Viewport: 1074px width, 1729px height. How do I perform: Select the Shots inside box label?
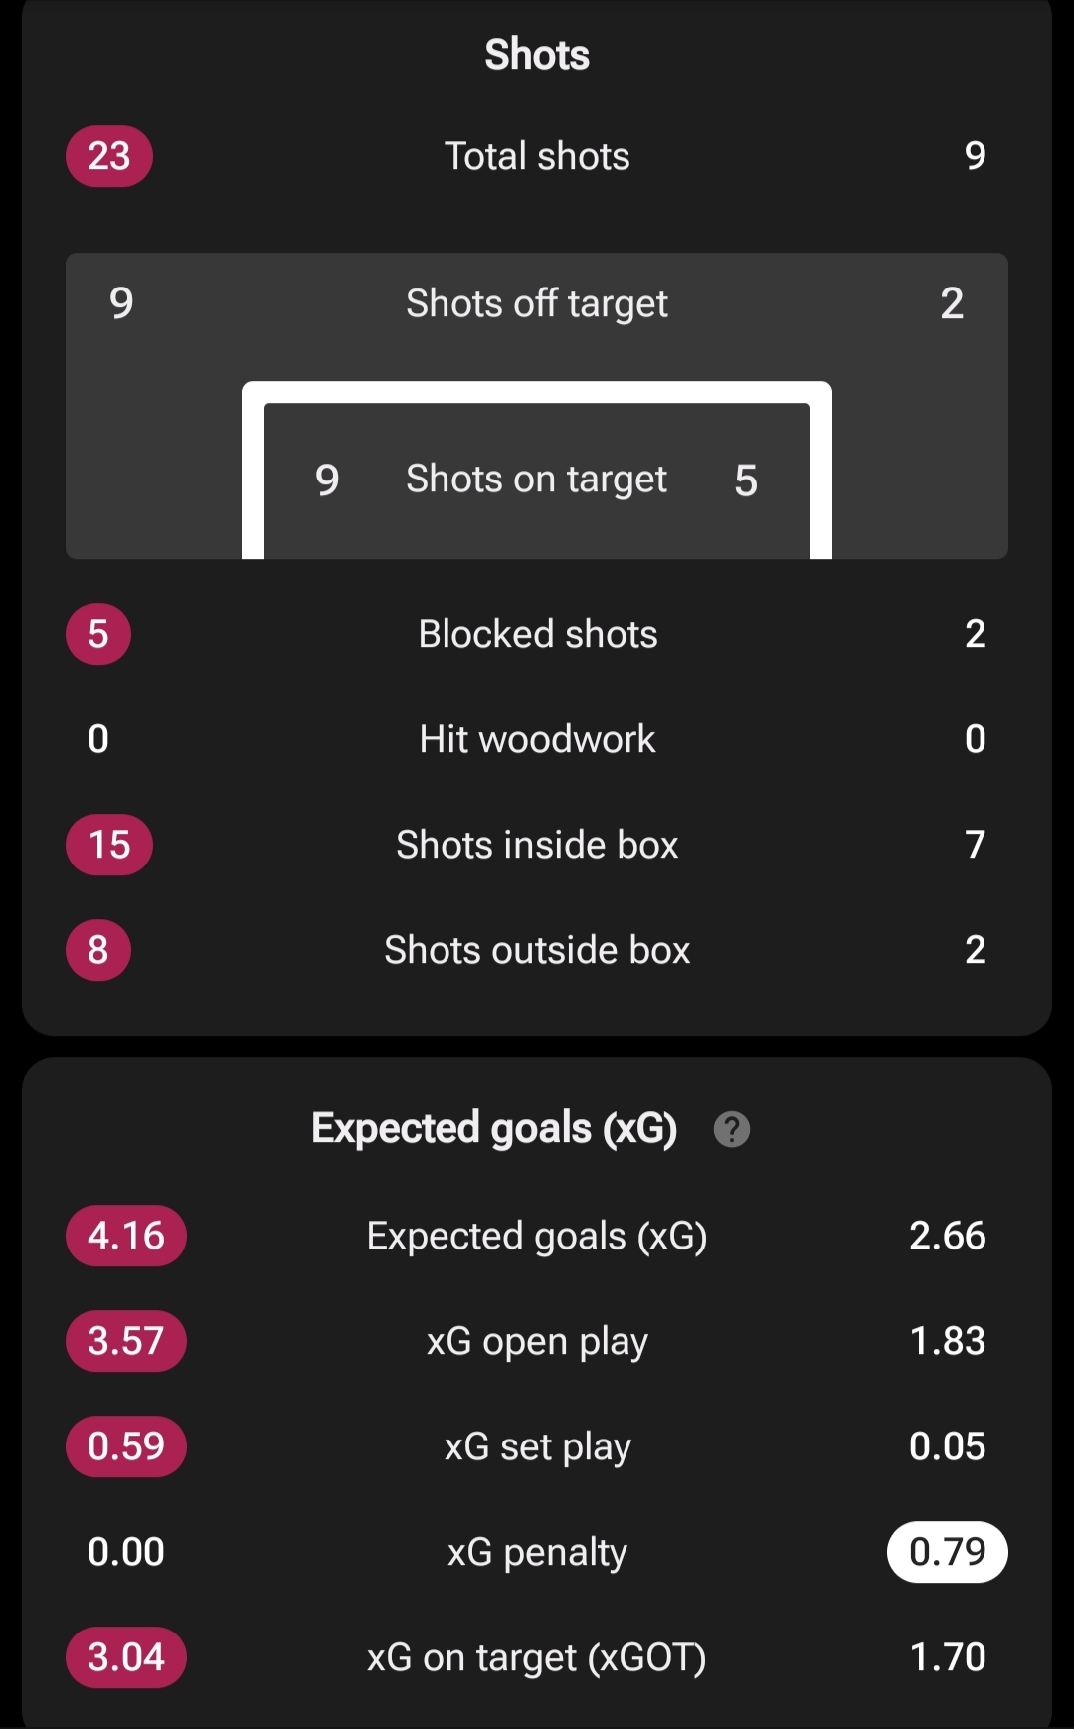pyautogui.click(x=537, y=845)
